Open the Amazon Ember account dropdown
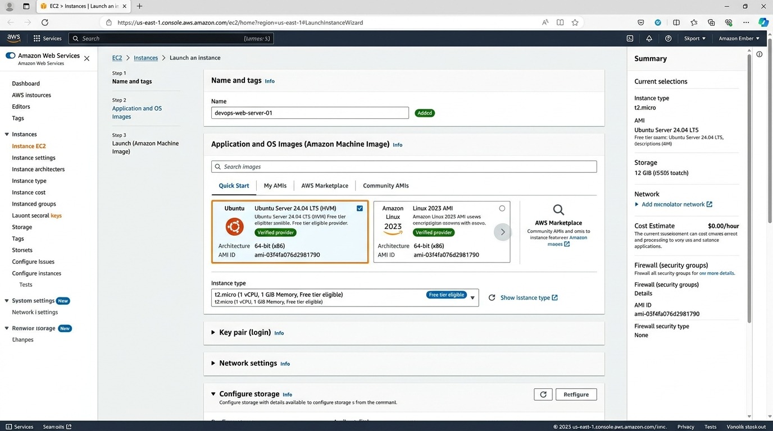 pyautogui.click(x=739, y=39)
